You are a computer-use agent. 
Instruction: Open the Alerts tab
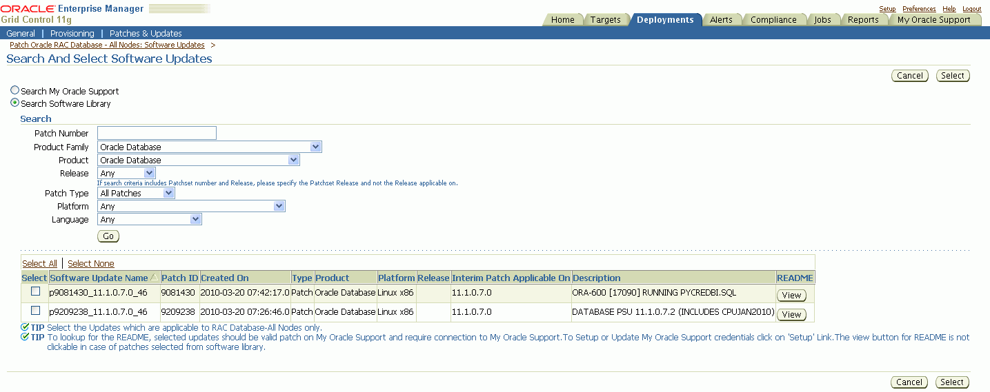tap(721, 20)
